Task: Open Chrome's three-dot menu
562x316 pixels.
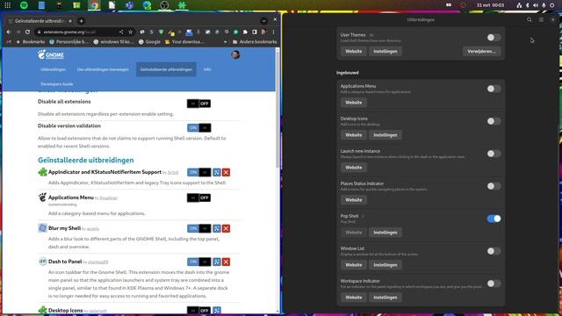Action: (x=273, y=32)
